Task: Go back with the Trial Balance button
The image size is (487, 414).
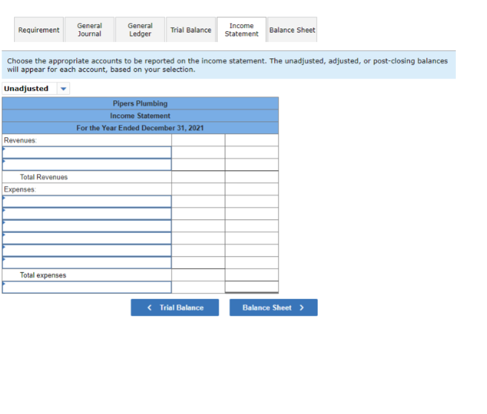Action: [175, 307]
